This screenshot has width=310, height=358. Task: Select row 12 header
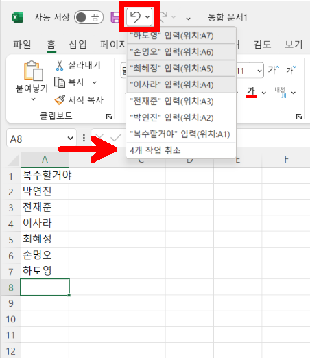[11, 350]
